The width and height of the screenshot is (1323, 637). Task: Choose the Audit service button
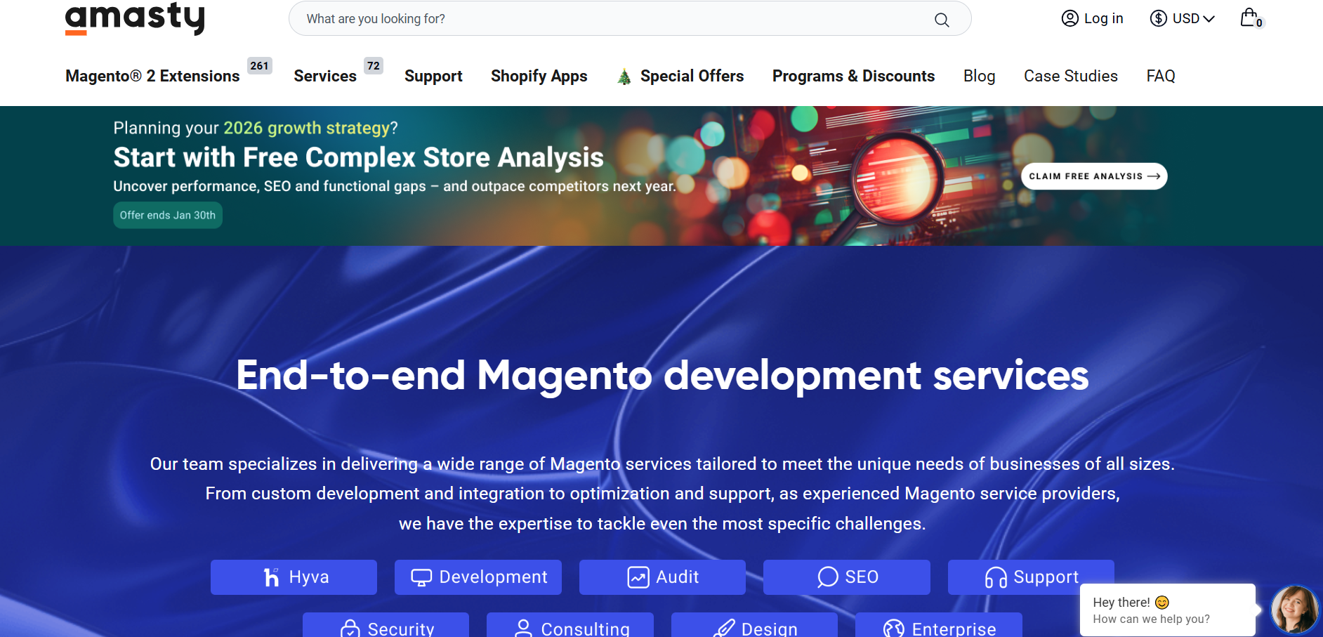[662, 577]
